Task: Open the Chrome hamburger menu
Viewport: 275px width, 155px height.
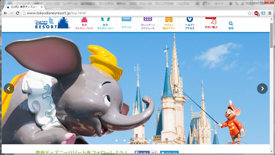Action: coord(270,13)
